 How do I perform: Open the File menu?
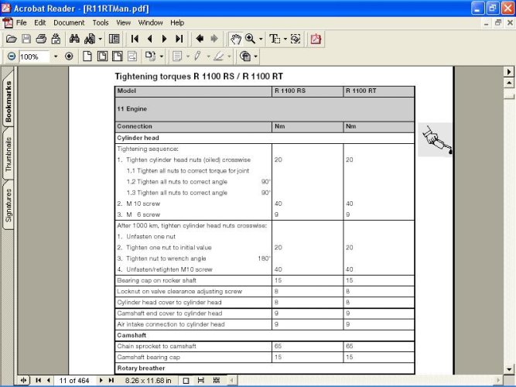(x=21, y=22)
